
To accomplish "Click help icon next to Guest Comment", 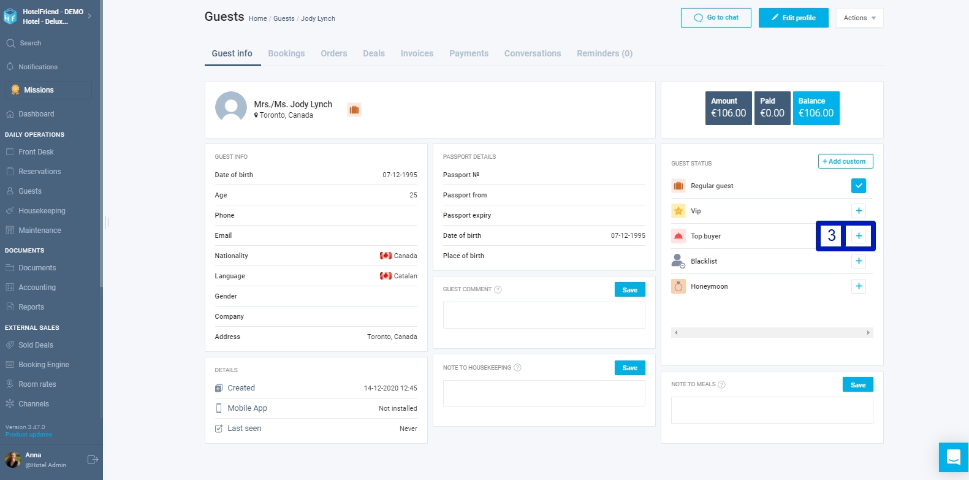I will pos(498,289).
